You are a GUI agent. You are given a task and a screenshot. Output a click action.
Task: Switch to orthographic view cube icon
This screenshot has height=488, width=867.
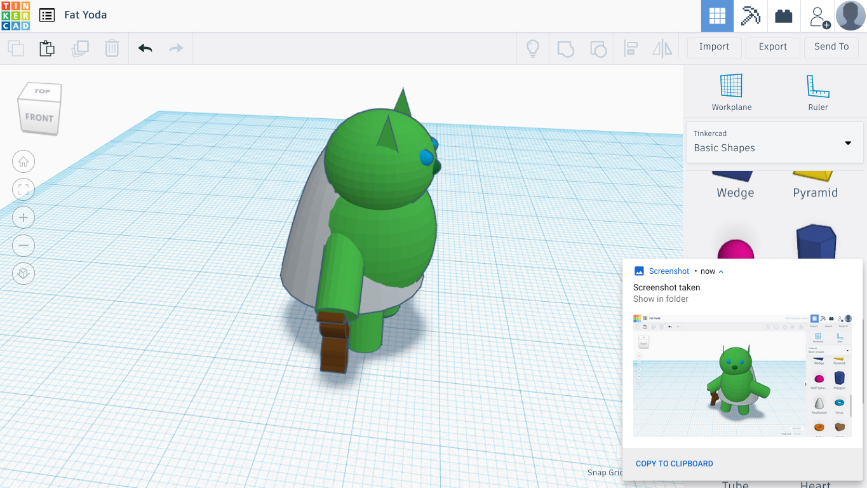24,273
